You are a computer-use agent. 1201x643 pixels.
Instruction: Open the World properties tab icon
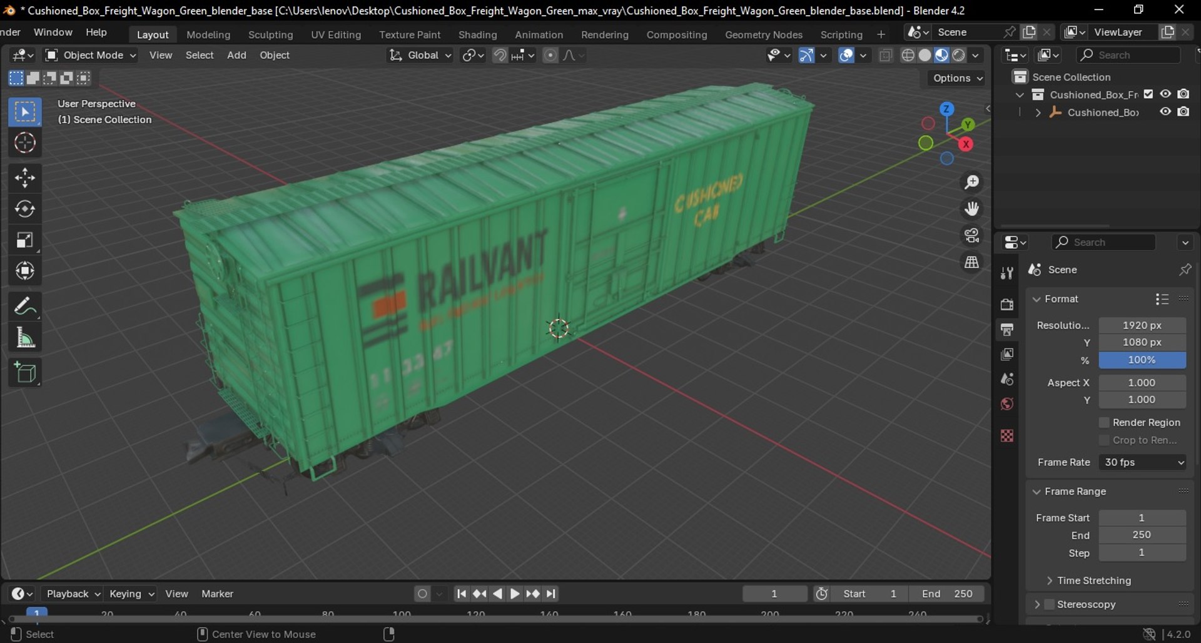[x=1007, y=404]
